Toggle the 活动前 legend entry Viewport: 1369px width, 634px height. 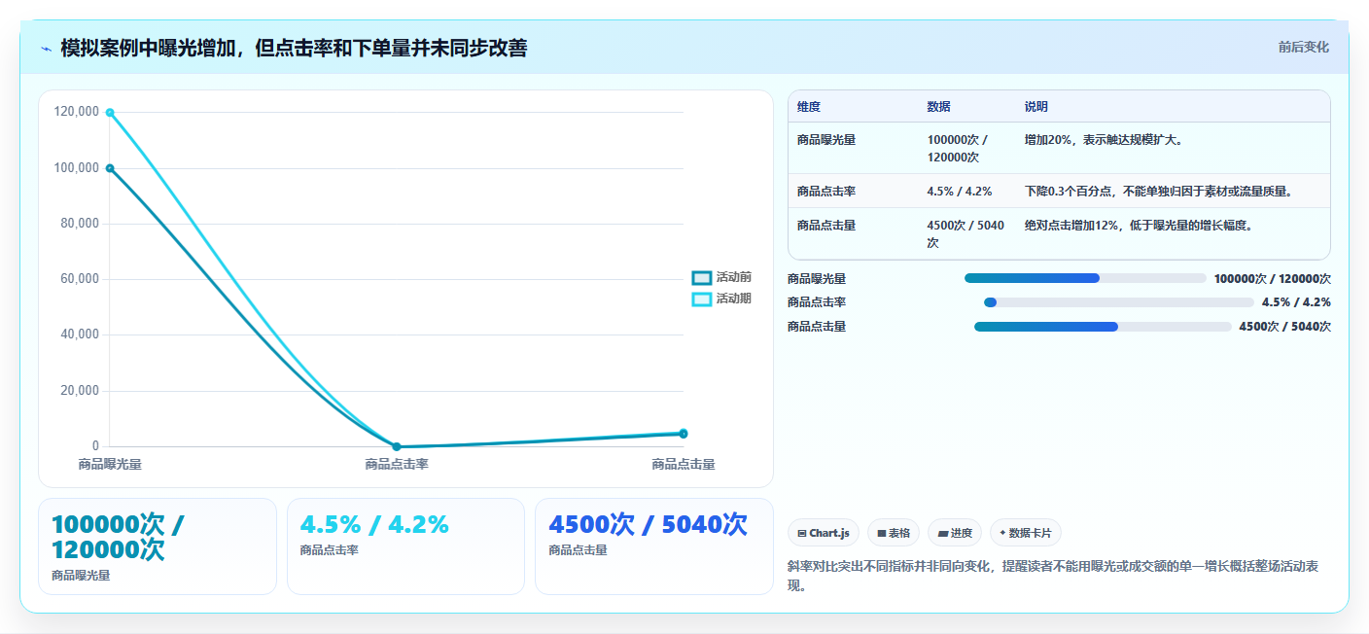721,278
